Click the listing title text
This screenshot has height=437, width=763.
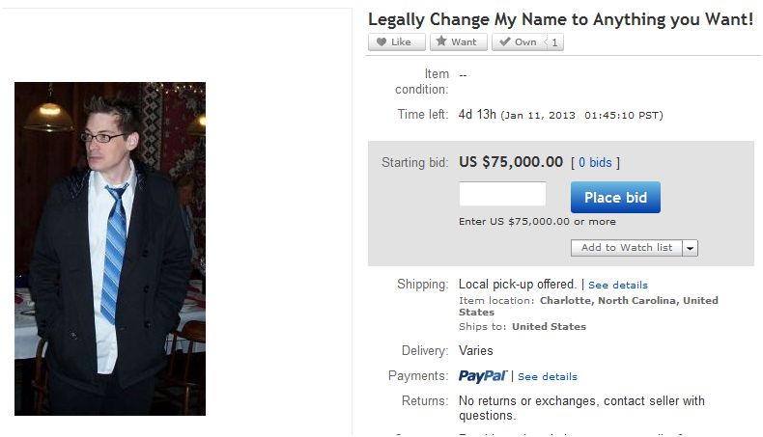pos(560,20)
